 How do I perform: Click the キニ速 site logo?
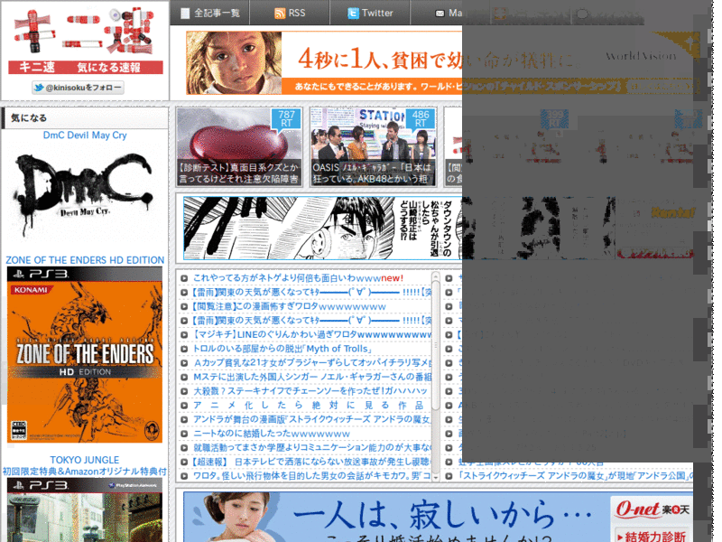click(85, 40)
